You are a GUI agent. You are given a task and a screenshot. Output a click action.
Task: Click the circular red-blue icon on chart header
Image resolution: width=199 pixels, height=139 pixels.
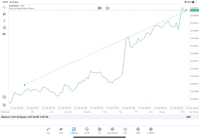(x=108, y=8)
